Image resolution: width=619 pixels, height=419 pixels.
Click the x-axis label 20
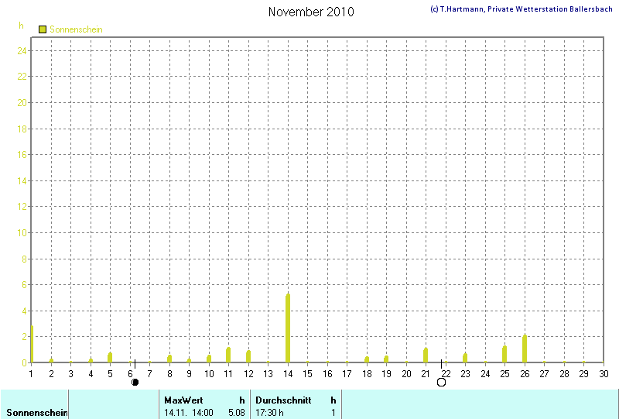[x=406, y=374]
